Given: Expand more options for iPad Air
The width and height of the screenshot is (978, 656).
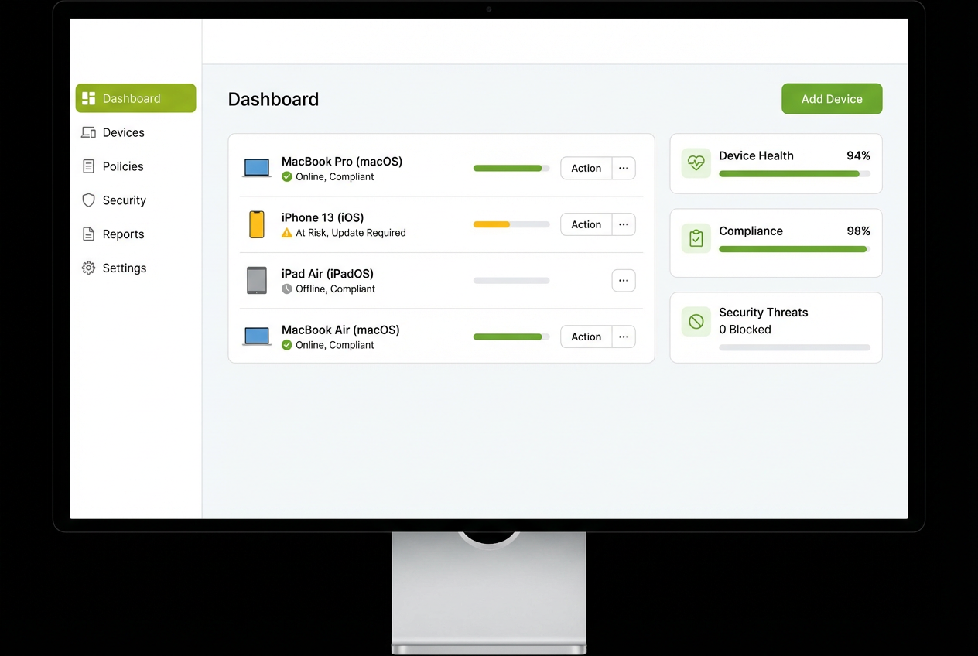Looking at the screenshot, I should (624, 280).
